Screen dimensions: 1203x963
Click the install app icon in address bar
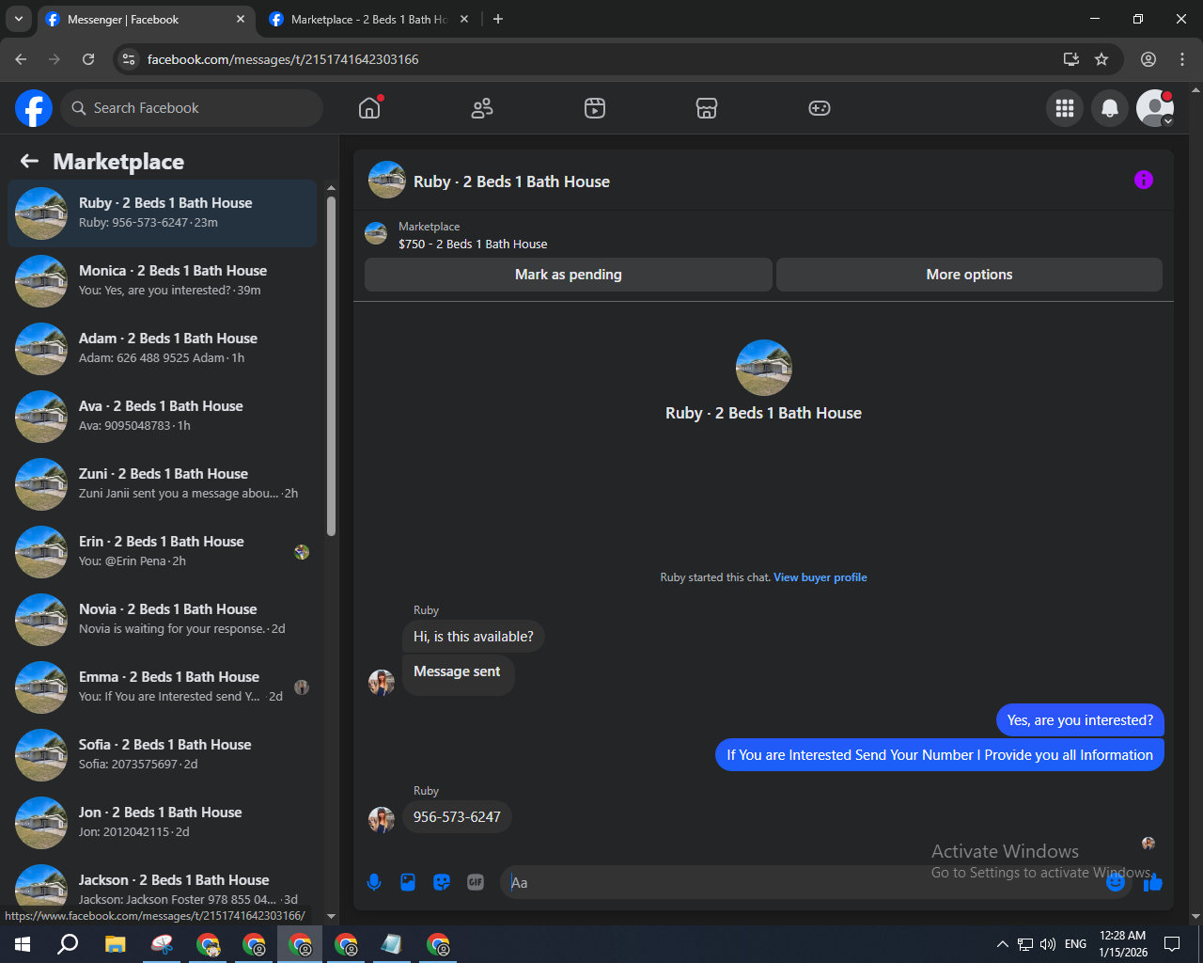[1071, 59]
